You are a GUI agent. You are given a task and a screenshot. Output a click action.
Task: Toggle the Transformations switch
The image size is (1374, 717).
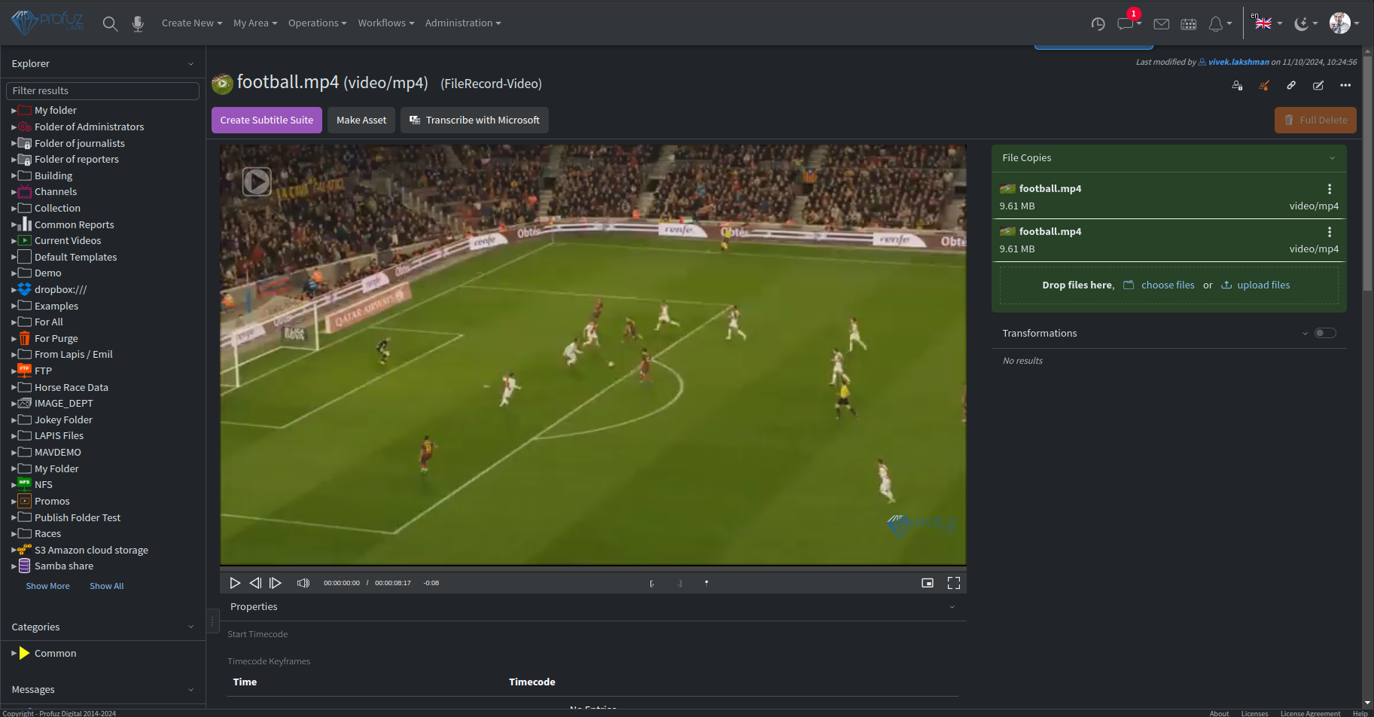(1325, 333)
